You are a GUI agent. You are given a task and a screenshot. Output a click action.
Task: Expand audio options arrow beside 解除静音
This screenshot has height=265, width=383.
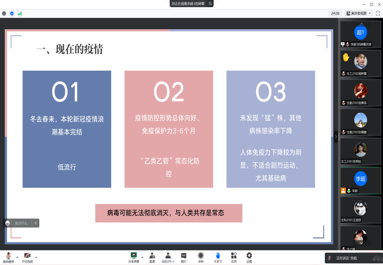click(x=17, y=257)
